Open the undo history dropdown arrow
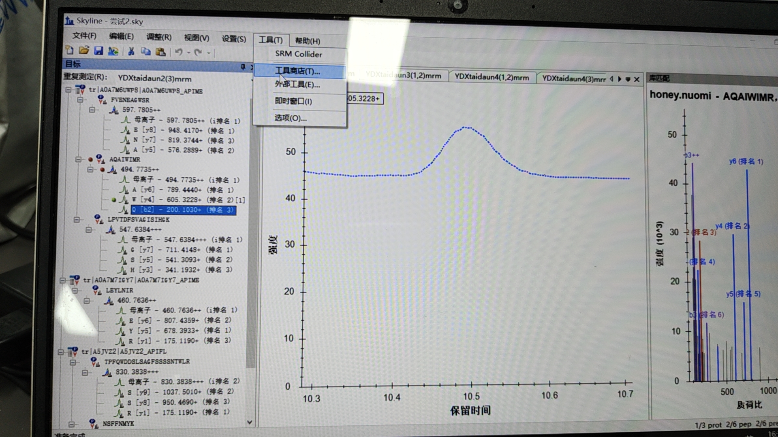Viewport: 778px width, 437px height. [x=189, y=53]
